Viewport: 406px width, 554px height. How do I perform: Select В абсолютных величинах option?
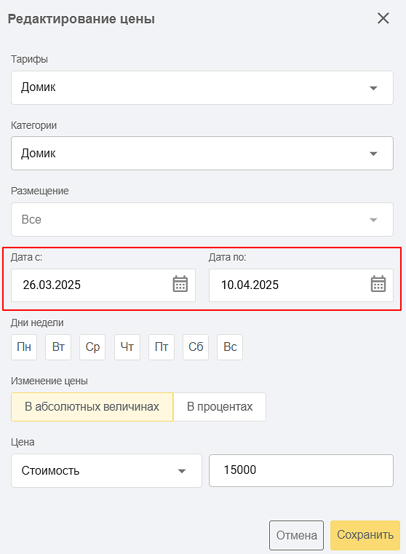point(92,407)
